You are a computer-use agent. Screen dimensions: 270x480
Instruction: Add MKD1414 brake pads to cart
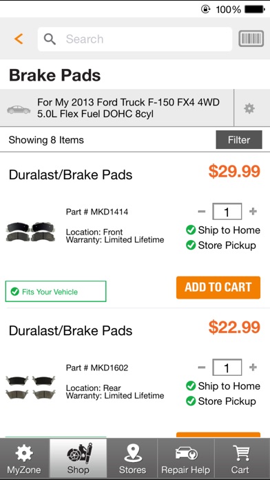[218, 288]
